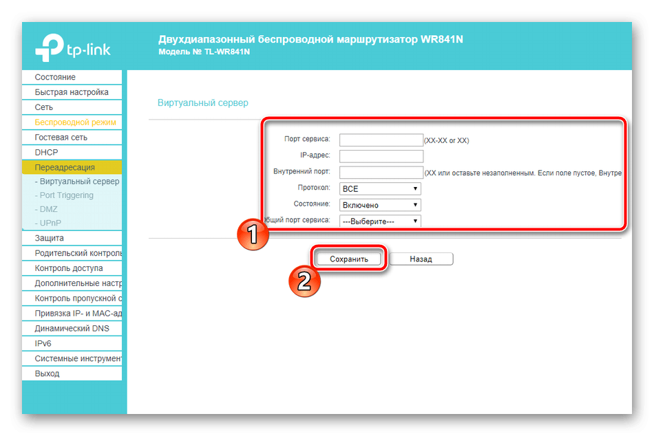Go to Быстрая настройка in sidebar
Viewport: 654px width, 436px height.
click(x=71, y=92)
